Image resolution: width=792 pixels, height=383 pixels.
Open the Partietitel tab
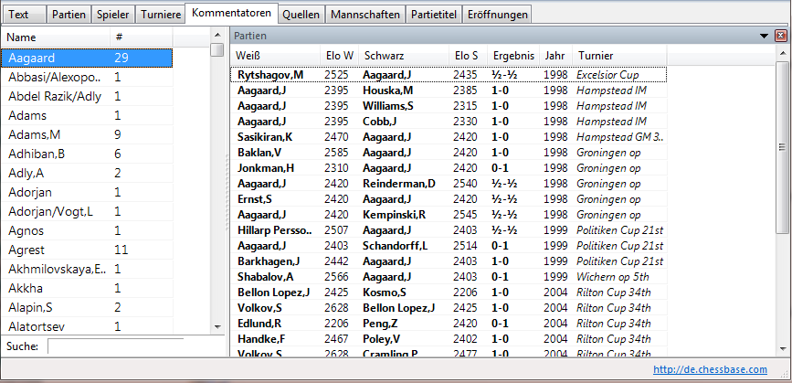click(434, 15)
